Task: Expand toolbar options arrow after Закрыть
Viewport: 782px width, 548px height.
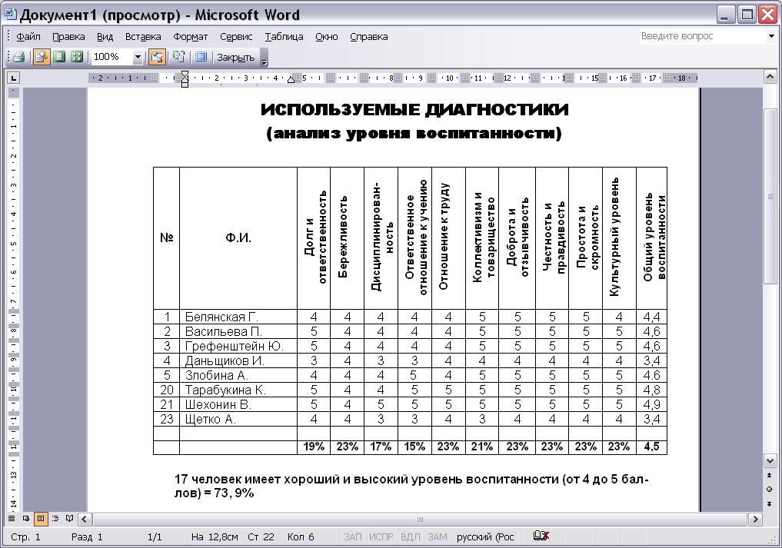Action: click(x=264, y=58)
